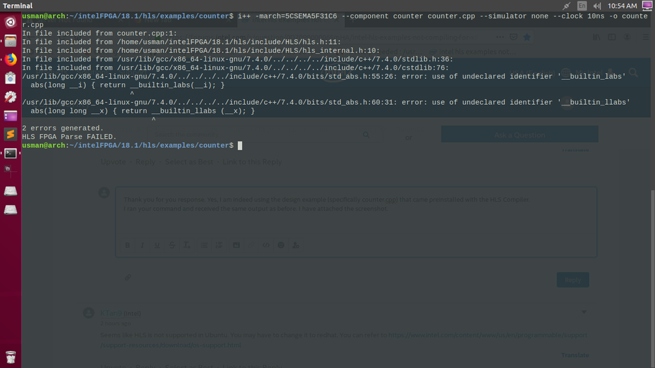Open the Files manager in the dock
Viewport: 655px width, 368px height.
point(10,41)
